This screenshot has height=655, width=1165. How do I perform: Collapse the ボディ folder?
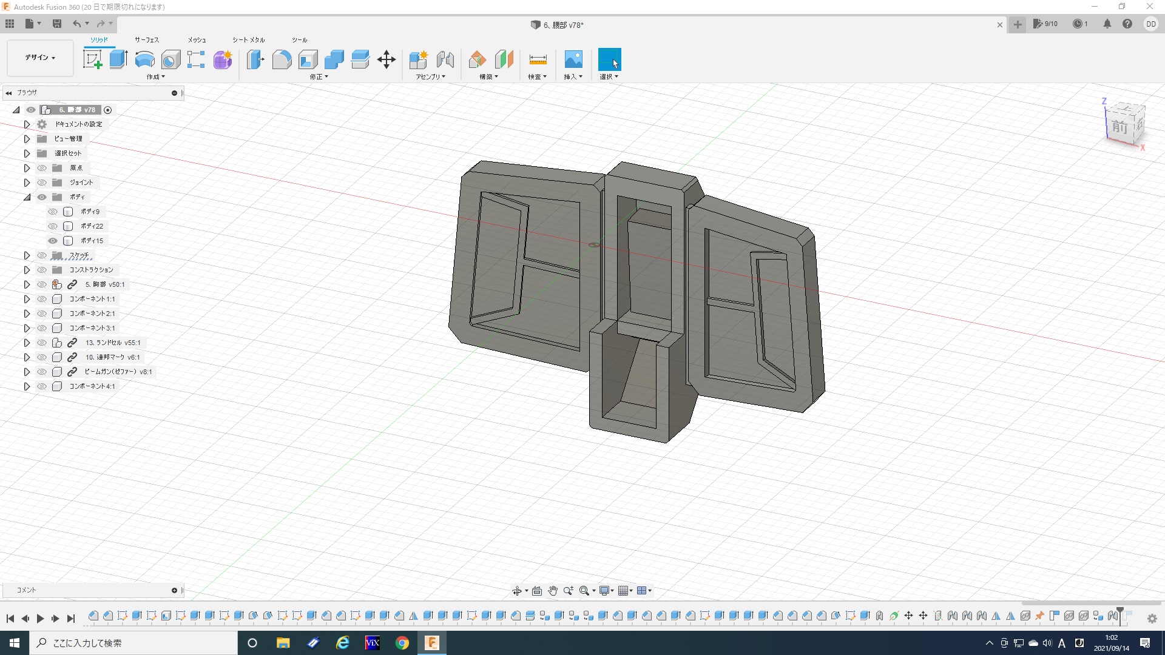point(27,197)
